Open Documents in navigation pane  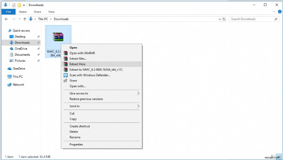(x=22, y=55)
